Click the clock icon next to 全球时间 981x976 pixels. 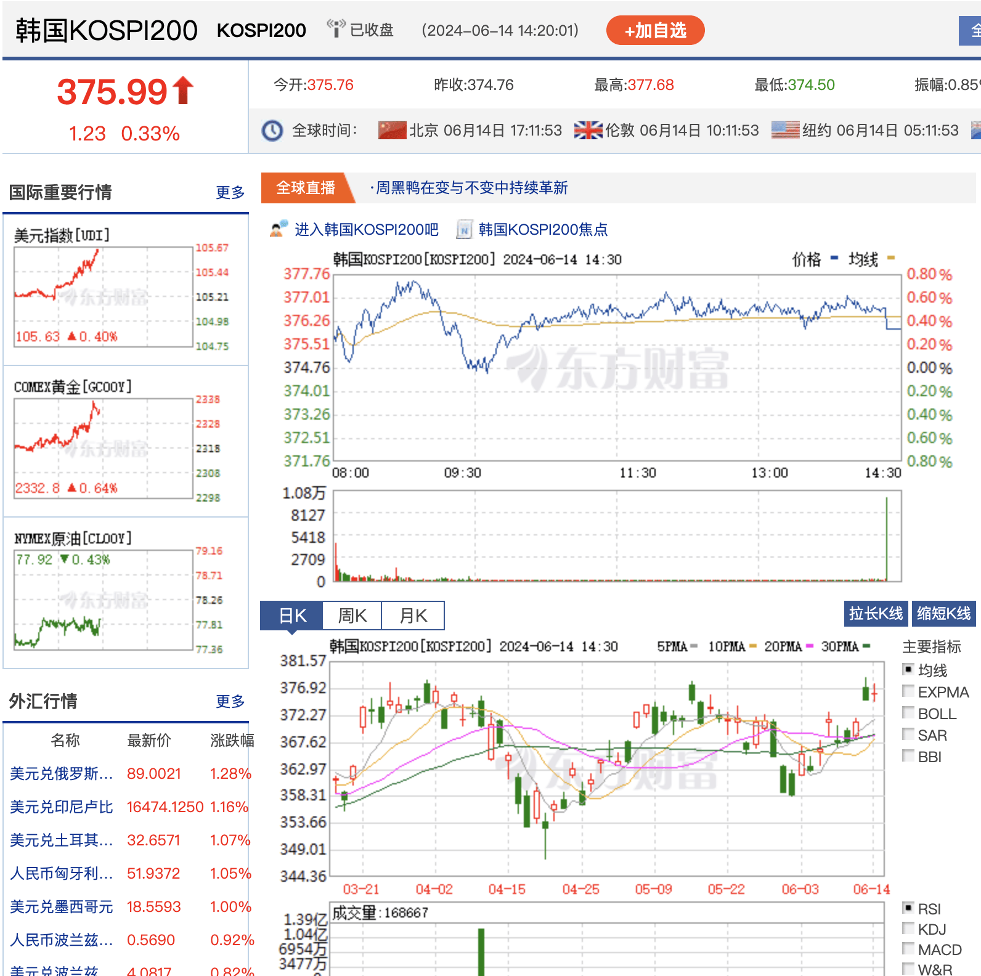click(x=272, y=131)
